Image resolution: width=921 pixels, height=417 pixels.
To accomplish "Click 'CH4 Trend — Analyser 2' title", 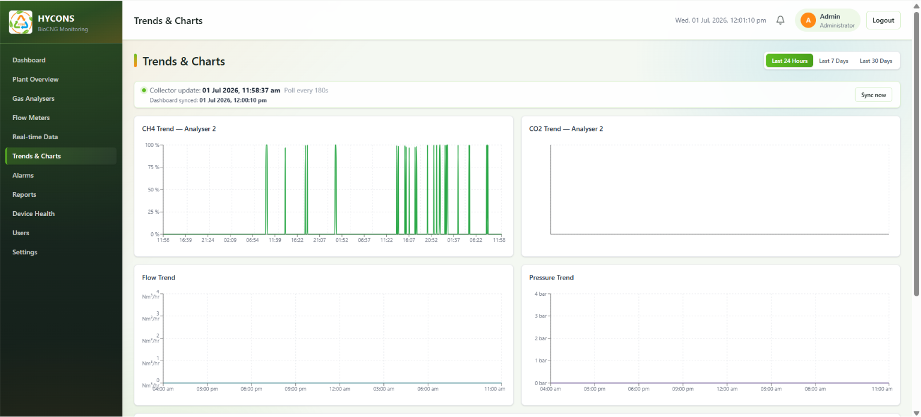I will (179, 129).
